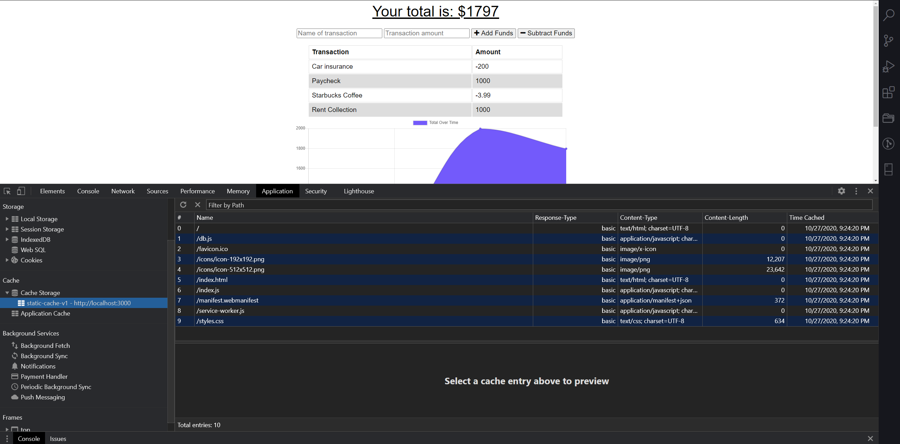
Task: Collapse the Cache Storage tree item
Action: (x=7, y=293)
